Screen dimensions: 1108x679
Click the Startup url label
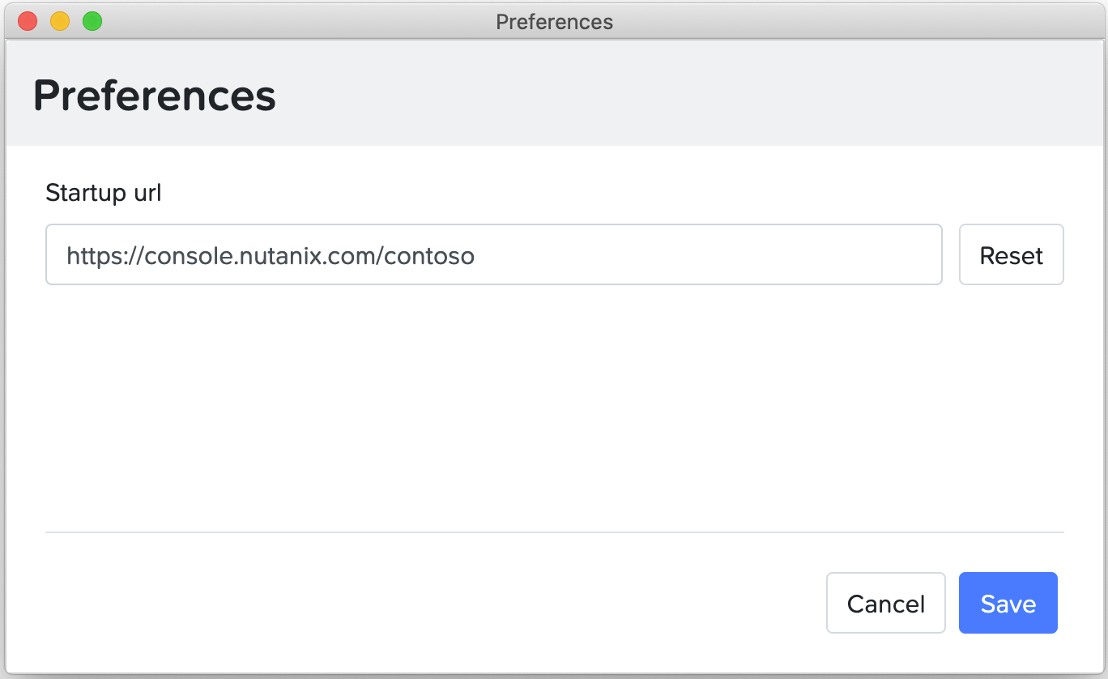(104, 193)
